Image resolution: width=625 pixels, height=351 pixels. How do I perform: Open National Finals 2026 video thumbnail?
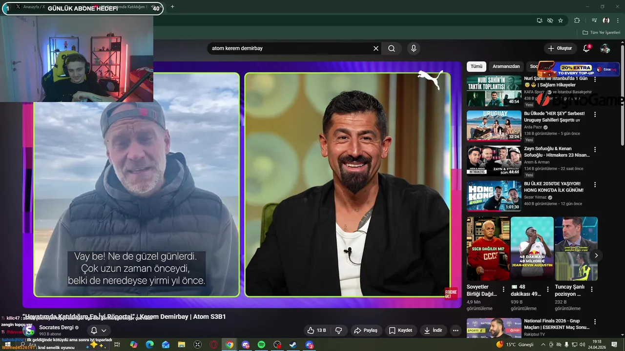(494, 328)
